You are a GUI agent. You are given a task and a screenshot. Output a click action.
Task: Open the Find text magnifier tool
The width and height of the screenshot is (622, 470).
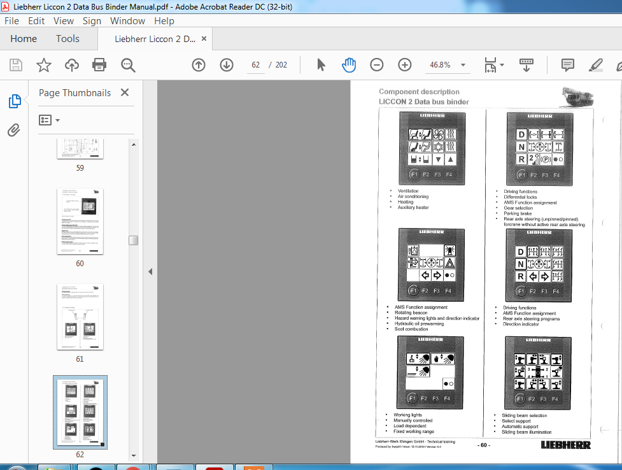coord(128,65)
